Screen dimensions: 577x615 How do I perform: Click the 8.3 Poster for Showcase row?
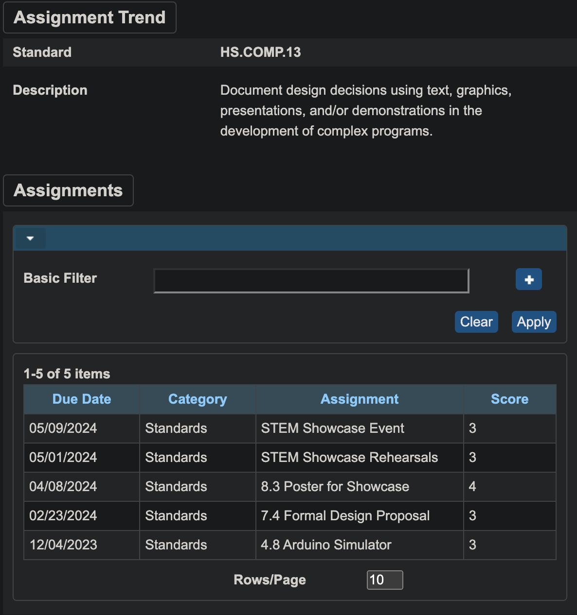pos(335,487)
